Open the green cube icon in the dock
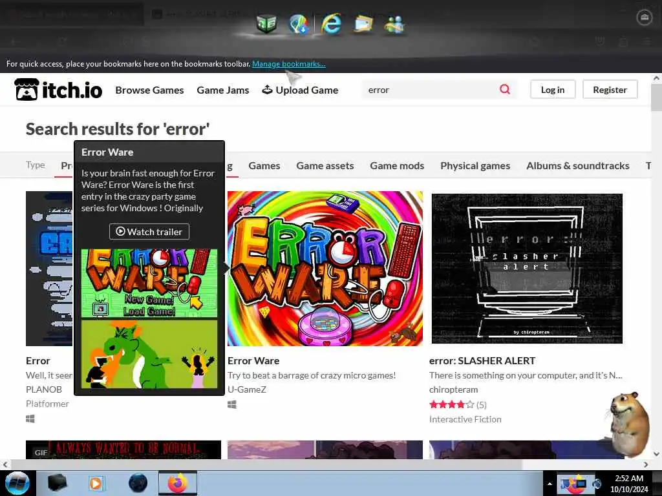This screenshot has width=662, height=496. [x=266, y=24]
